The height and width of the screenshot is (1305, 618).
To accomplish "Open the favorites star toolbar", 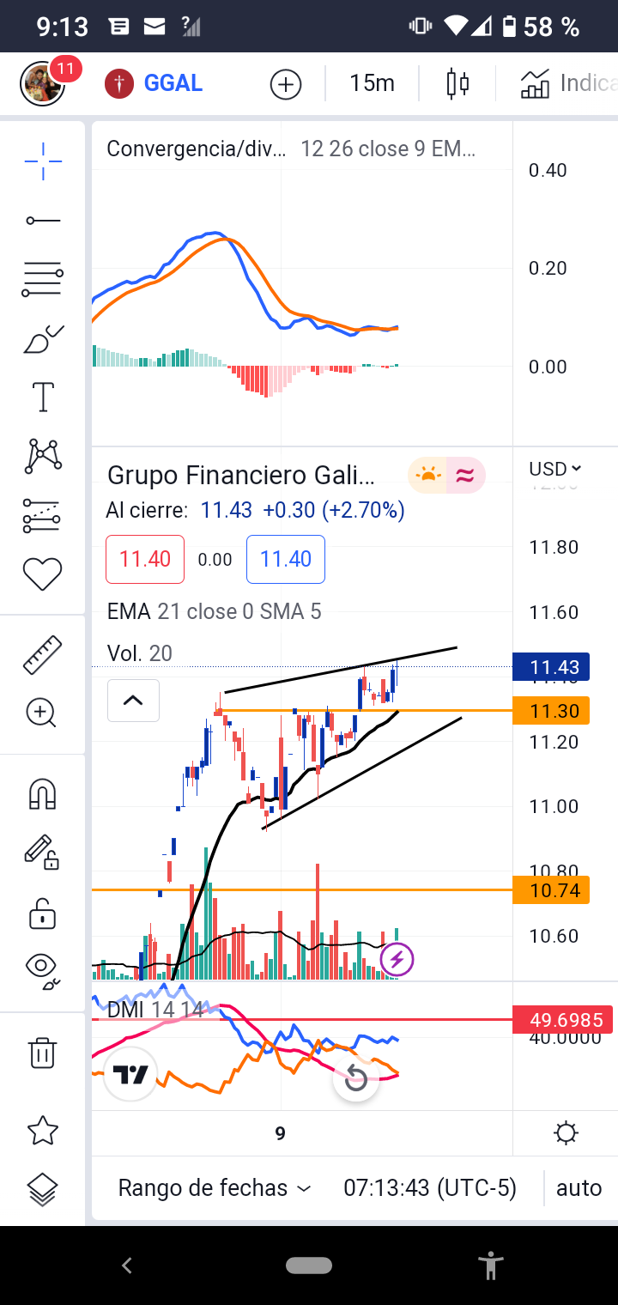I will (43, 1131).
